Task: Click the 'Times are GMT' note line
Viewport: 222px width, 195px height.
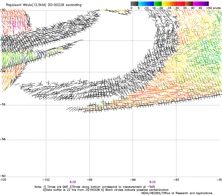Action: (x=95, y=187)
